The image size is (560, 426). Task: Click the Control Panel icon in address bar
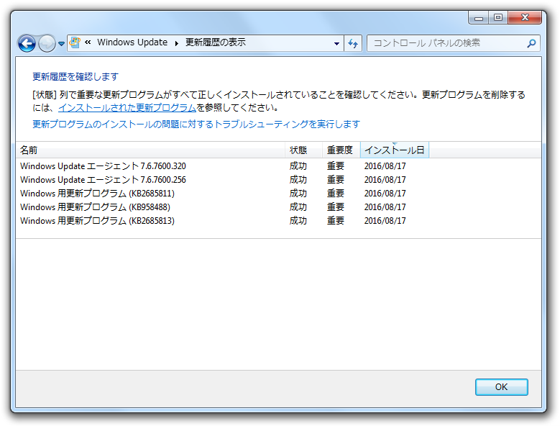pos(75,42)
